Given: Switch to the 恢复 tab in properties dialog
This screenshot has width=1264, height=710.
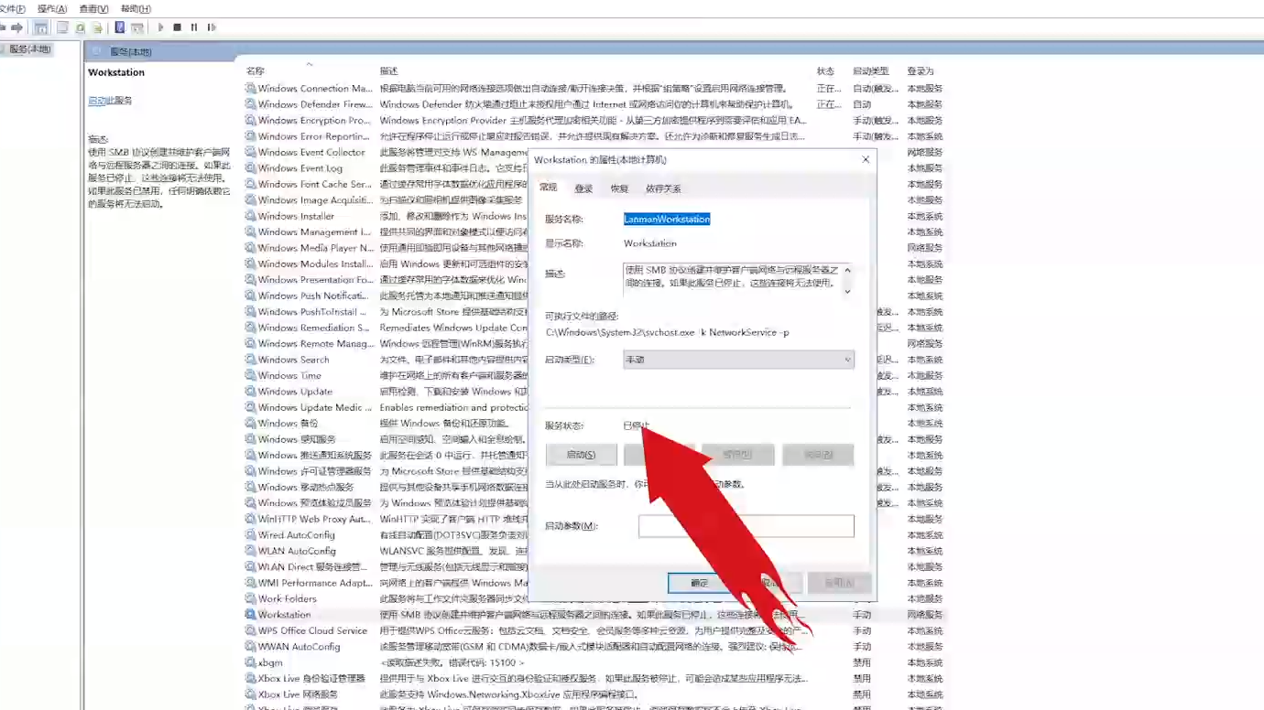Looking at the screenshot, I should click(x=619, y=188).
